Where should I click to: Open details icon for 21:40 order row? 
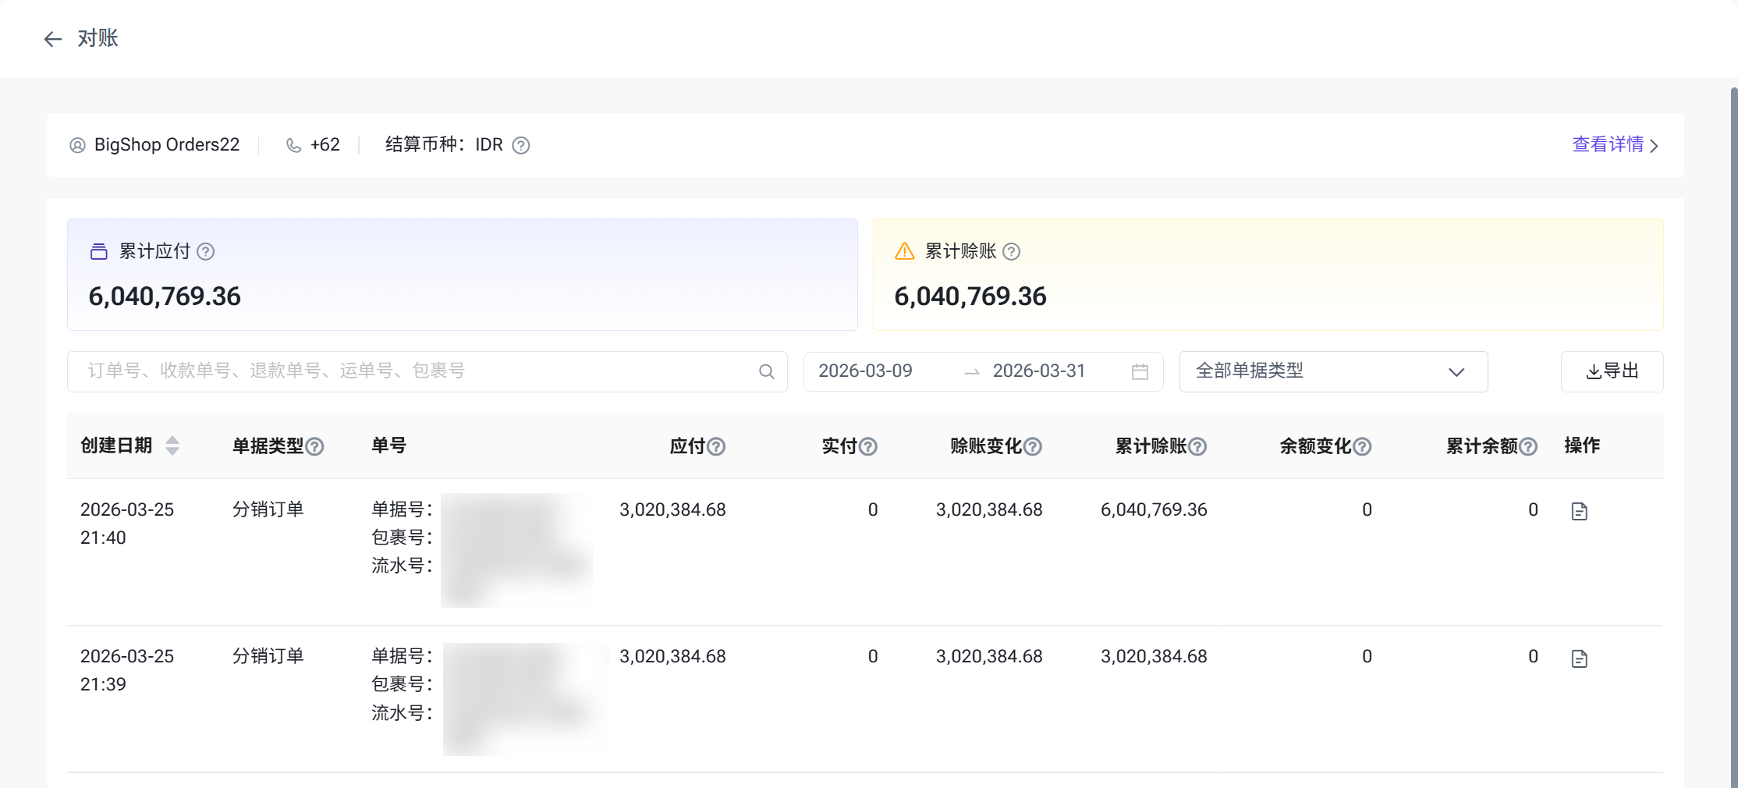tap(1579, 512)
